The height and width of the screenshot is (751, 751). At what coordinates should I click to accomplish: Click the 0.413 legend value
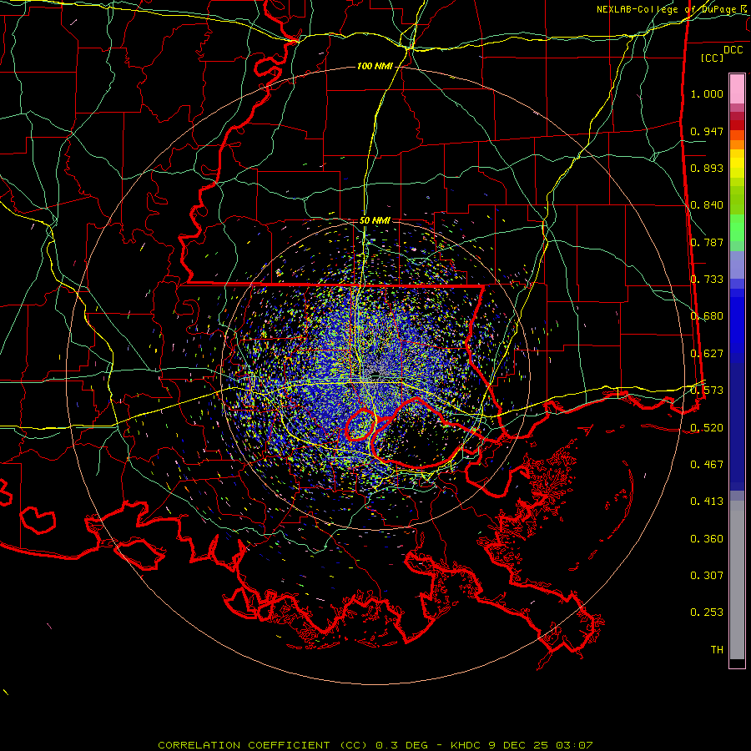(x=707, y=502)
